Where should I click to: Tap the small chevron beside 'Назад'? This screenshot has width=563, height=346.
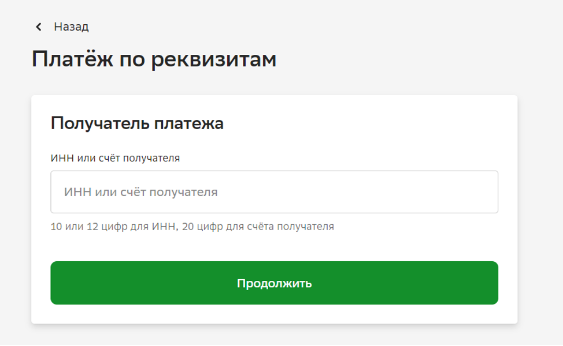click(x=39, y=27)
